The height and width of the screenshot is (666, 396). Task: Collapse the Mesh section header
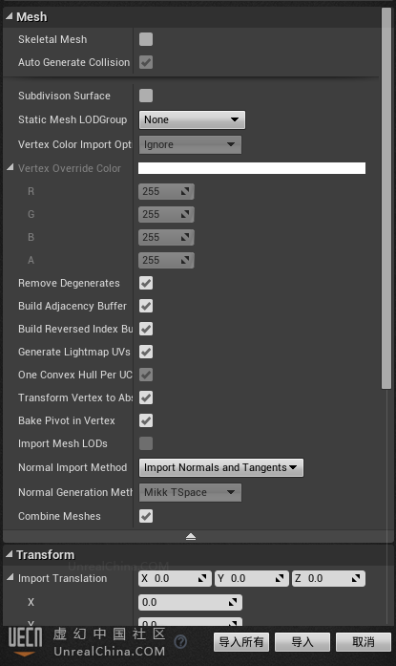click(9, 16)
